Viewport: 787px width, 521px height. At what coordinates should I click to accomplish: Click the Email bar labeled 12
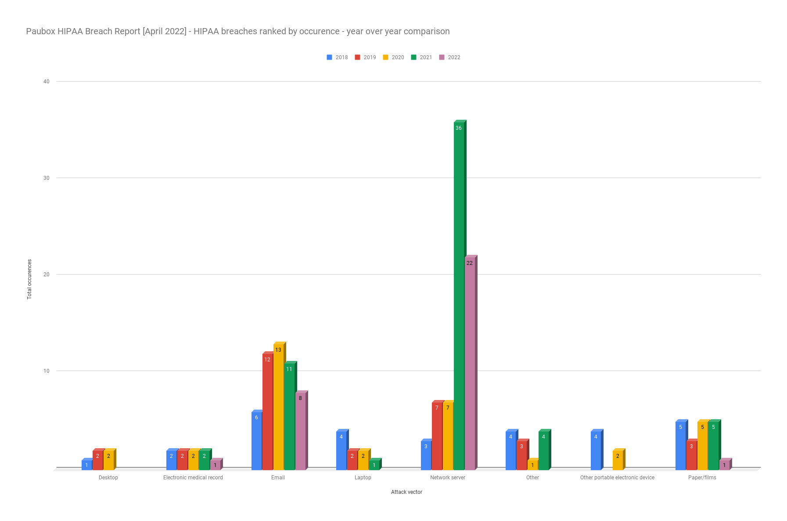(267, 411)
